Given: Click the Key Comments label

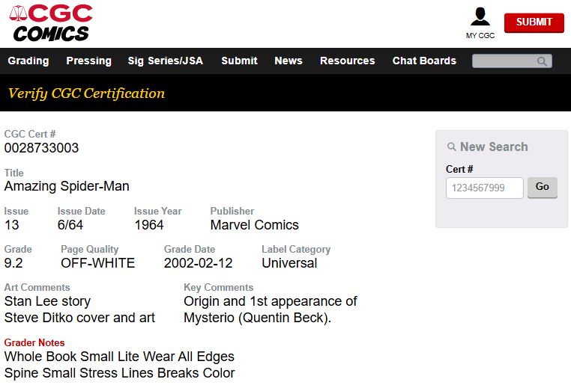Looking at the screenshot, I should click(218, 287).
